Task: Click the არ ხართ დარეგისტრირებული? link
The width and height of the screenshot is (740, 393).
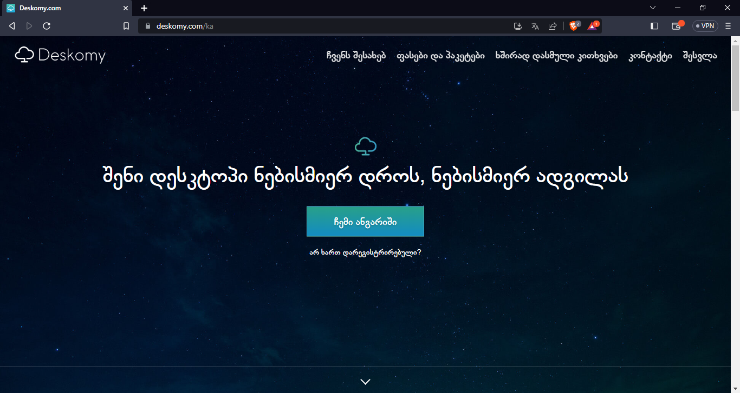Action: click(x=365, y=252)
